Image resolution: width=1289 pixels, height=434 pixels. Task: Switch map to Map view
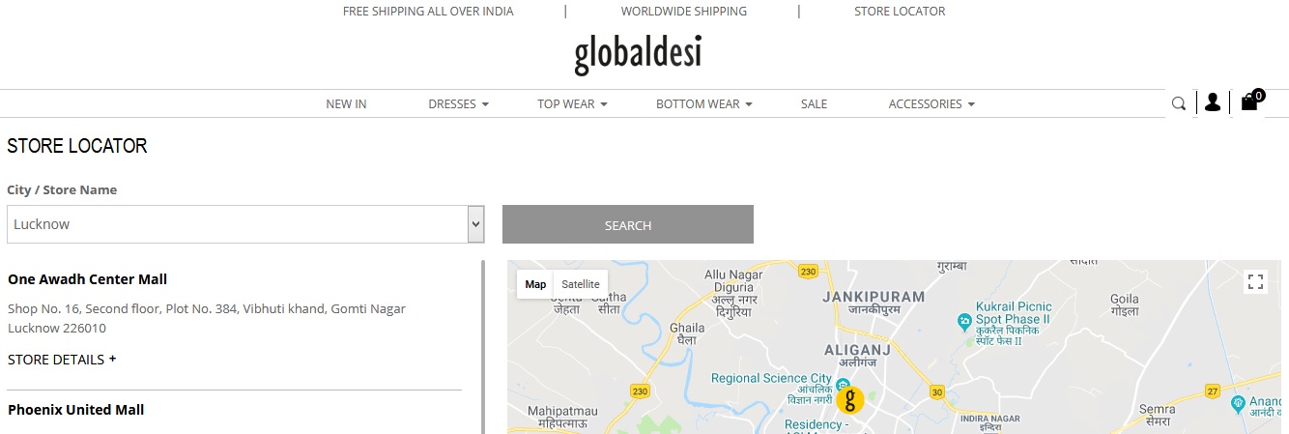535,284
